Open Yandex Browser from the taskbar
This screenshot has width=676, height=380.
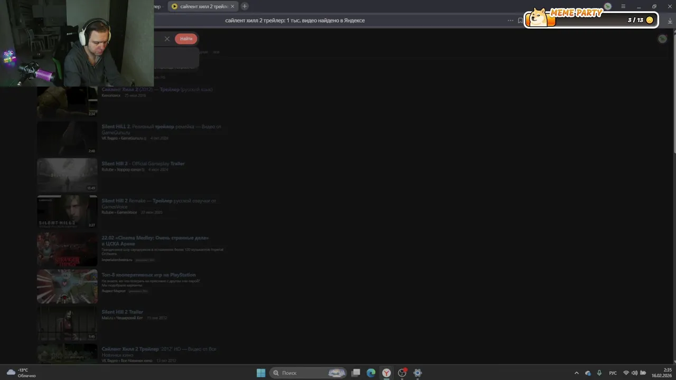click(387, 373)
